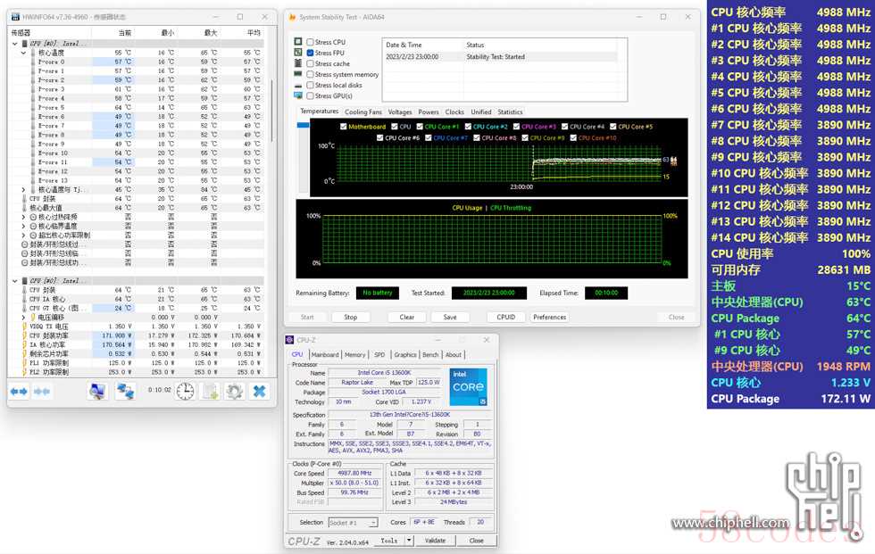875x554 pixels.
Task: Click status icon on 核心过热降频 row
Action: click(x=33, y=217)
